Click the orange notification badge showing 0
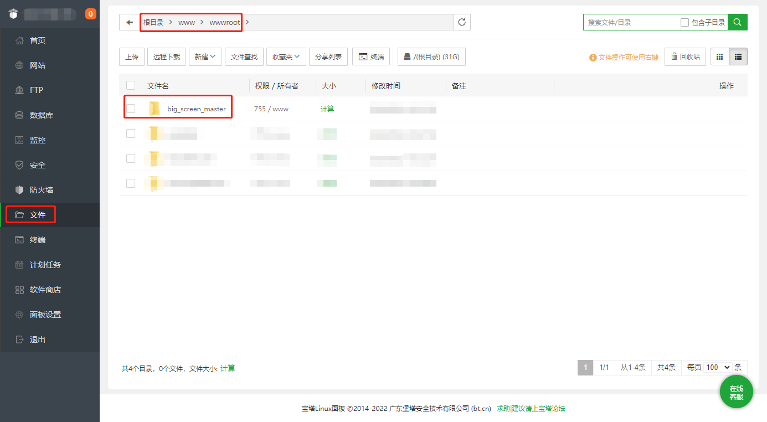Viewport: 767px width, 422px height. coord(91,14)
